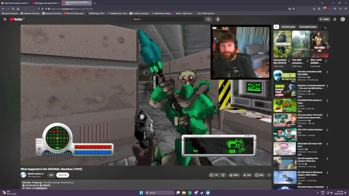This screenshot has width=349, height=196.
Task: Close the 'What happened in the ORIGIN' tab
Action: click(89, 3)
